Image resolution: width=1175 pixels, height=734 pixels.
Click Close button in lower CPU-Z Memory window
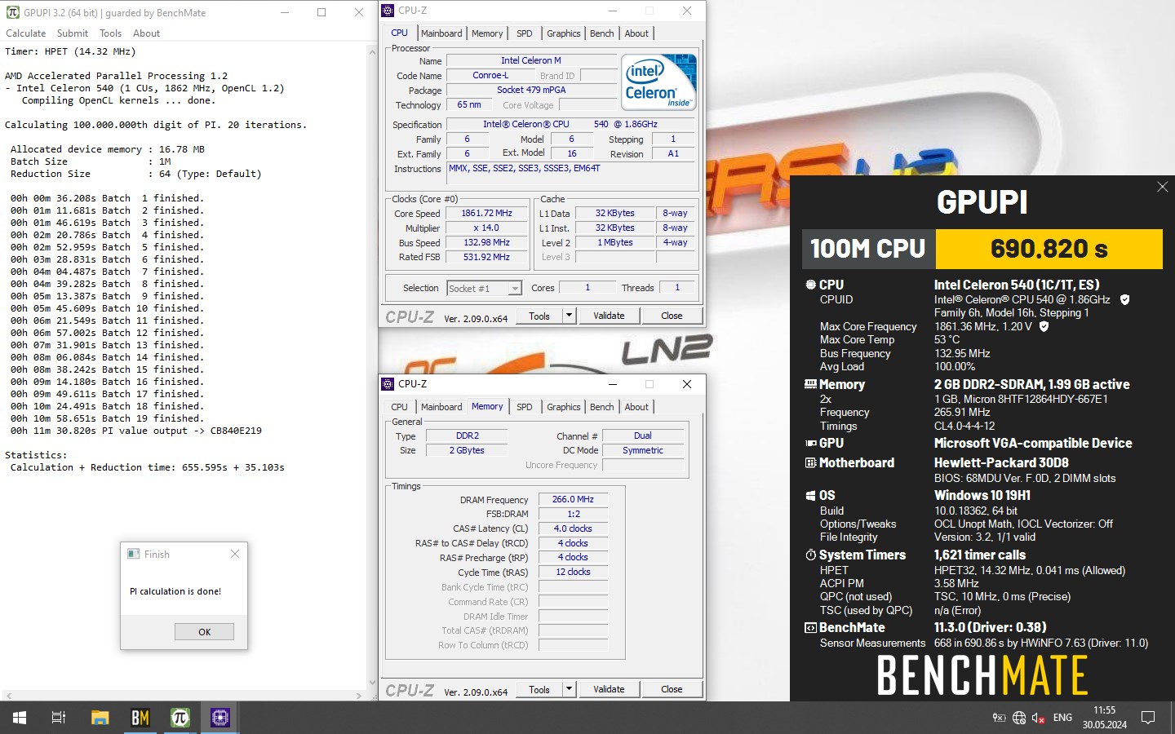click(x=672, y=689)
